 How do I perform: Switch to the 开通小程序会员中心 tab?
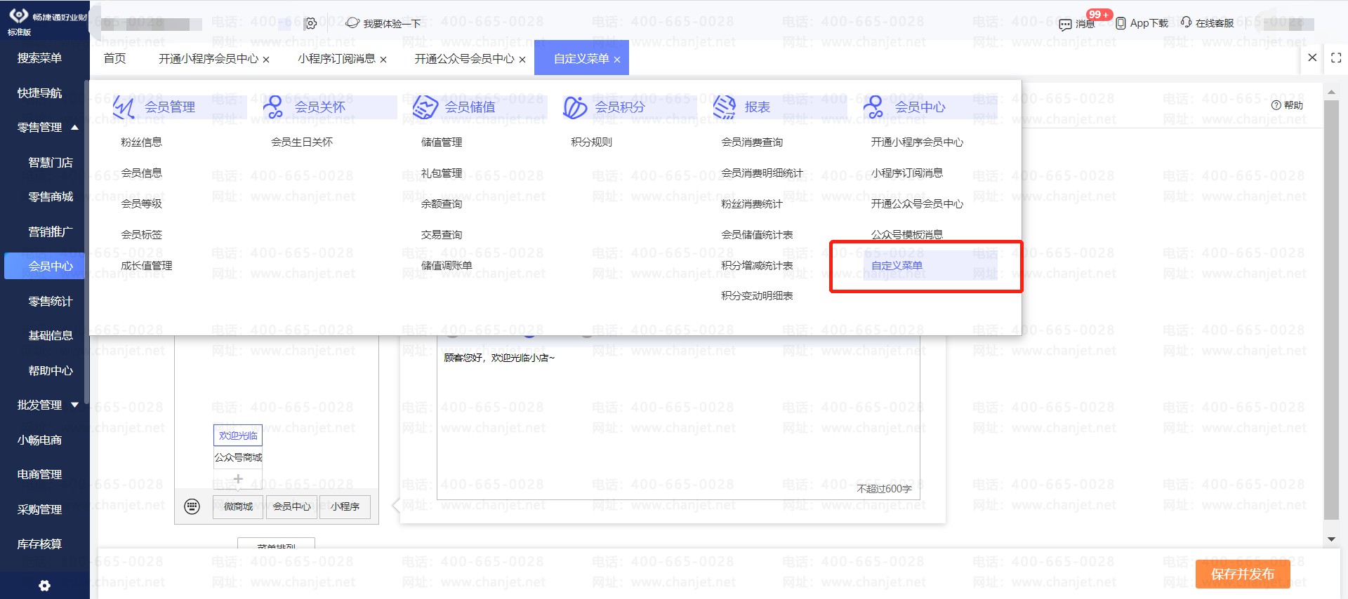209,59
